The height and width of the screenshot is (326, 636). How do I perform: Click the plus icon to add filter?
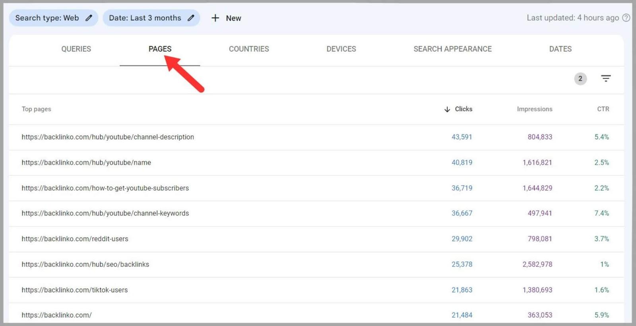(215, 18)
